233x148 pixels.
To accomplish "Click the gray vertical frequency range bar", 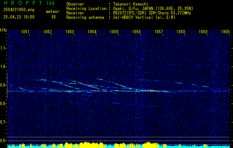I will coord(7,85).
